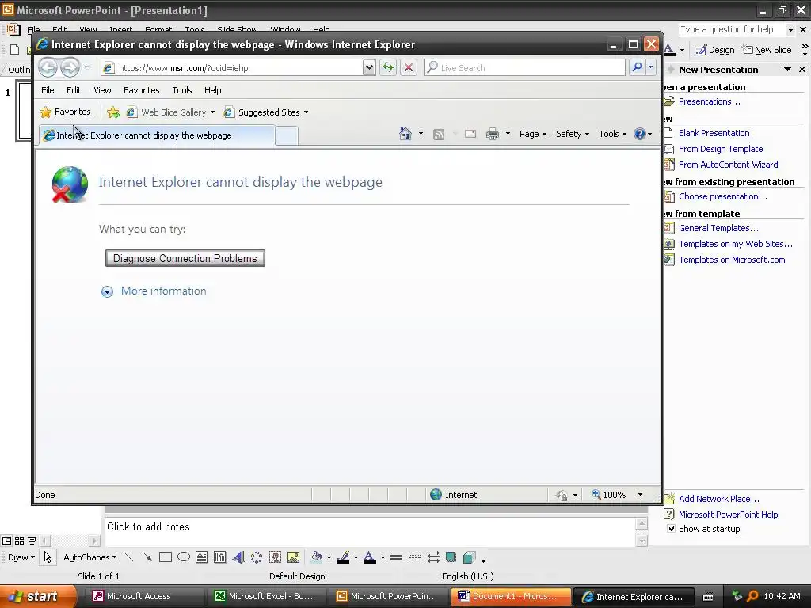Image resolution: width=811 pixels, height=608 pixels.
Task: Click the RSS Feeds icon
Action: coord(439,135)
